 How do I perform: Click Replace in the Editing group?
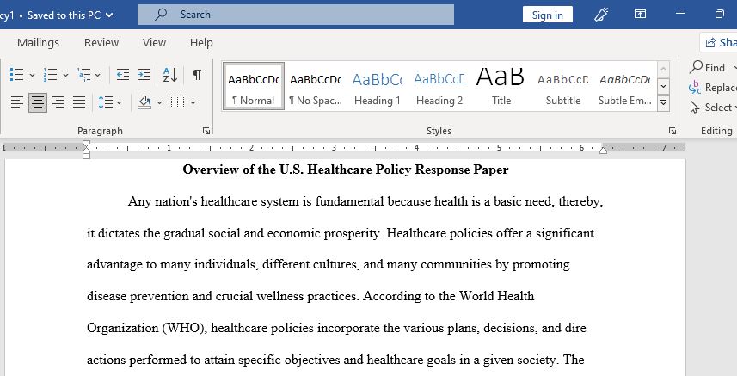pyautogui.click(x=712, y=88)
